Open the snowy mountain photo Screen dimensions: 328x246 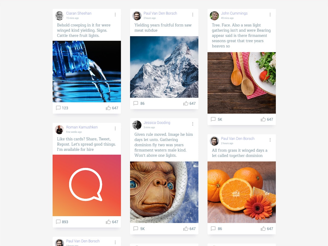coord(164,67)
